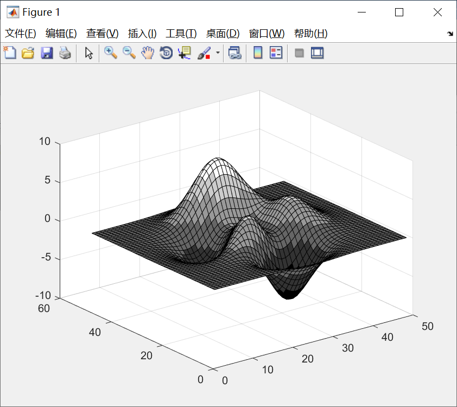457x407 pixels.
Task: Click the axis tick label 60
Action: [44, 309]
